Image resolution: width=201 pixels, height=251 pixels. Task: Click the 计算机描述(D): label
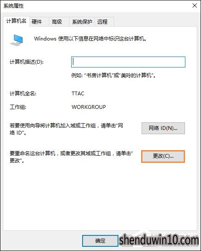pyautogui.click(x=27, y=62)
